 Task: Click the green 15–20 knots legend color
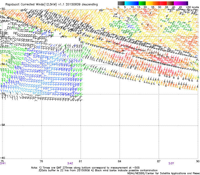tap(142, 3)
